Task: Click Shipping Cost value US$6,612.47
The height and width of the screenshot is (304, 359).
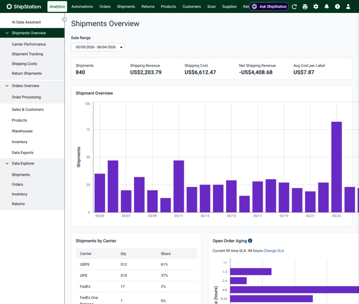Action: (200, 72)
